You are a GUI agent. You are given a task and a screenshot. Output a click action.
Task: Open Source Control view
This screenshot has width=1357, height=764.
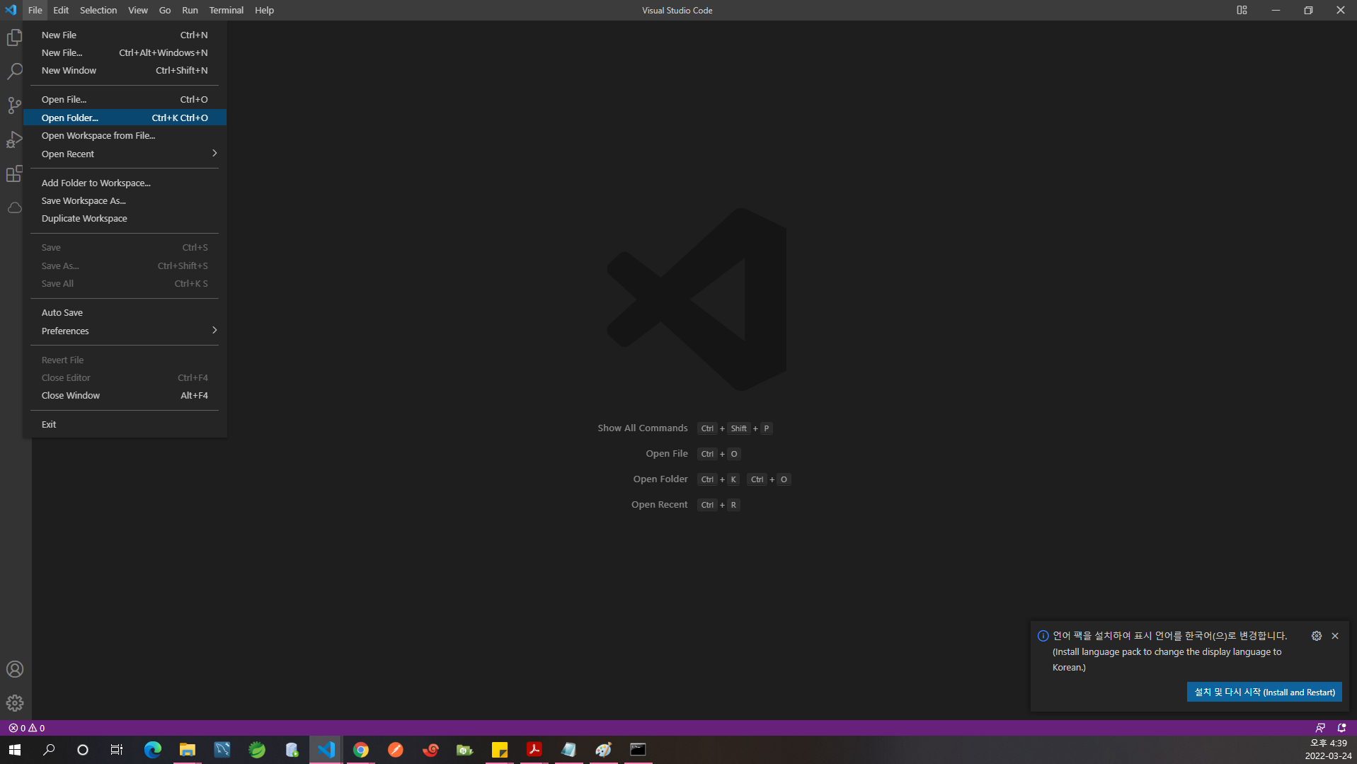click(x=15, y=106)
